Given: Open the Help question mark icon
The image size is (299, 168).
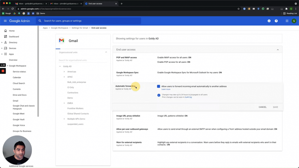Looking at the screenshot, I should click(276, 21).
